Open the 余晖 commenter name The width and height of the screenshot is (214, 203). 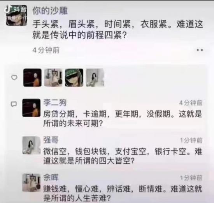pos(51,177)
